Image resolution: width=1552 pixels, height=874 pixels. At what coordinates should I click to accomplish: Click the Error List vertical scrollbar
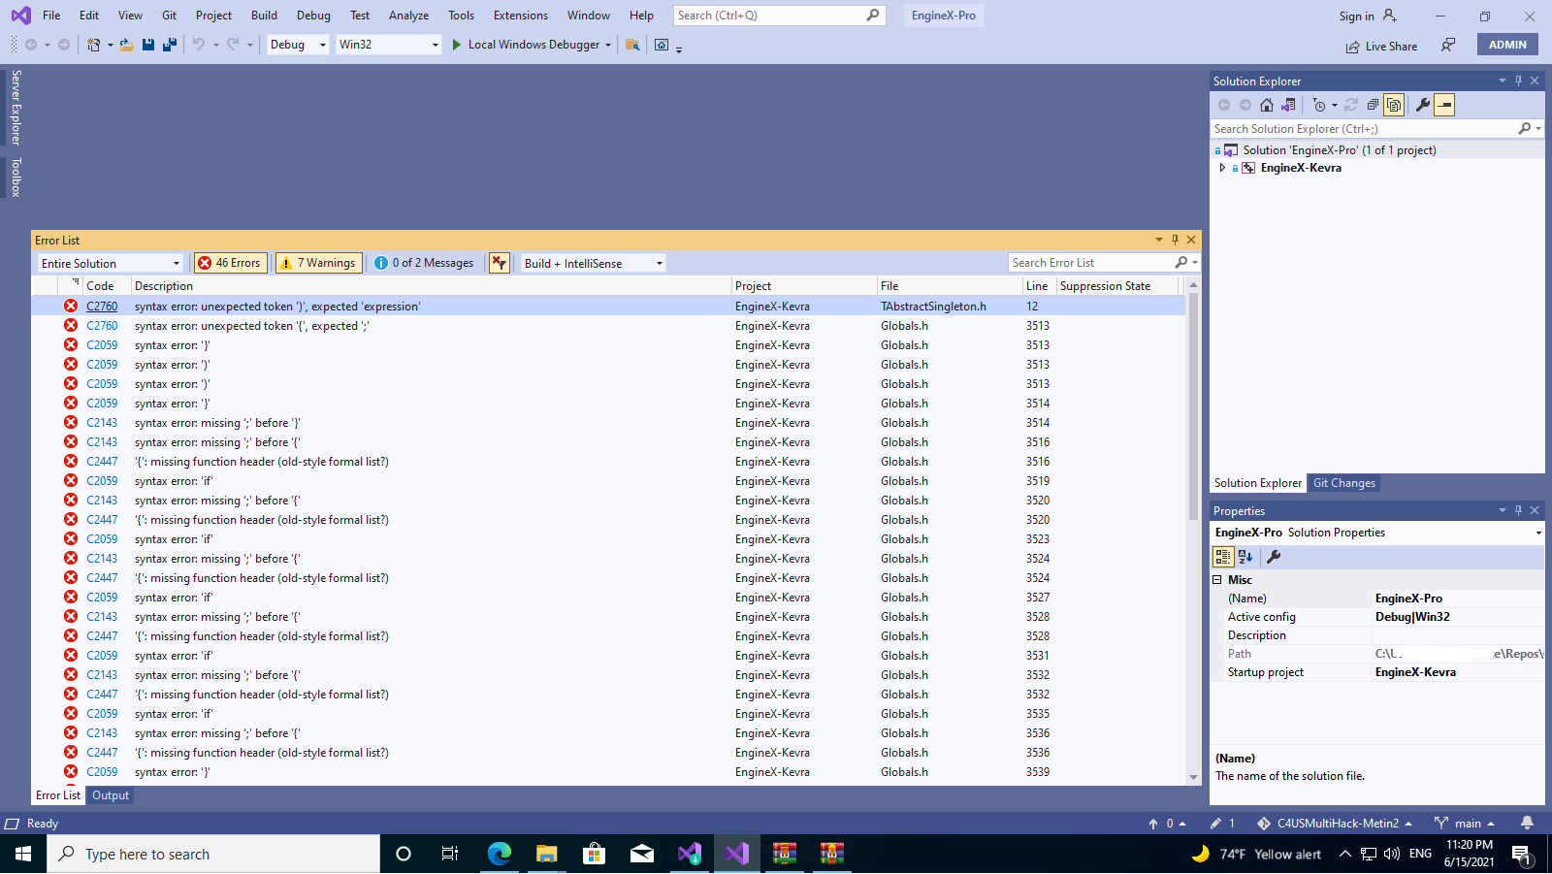pyautogui.click(x=1193, y=532)
